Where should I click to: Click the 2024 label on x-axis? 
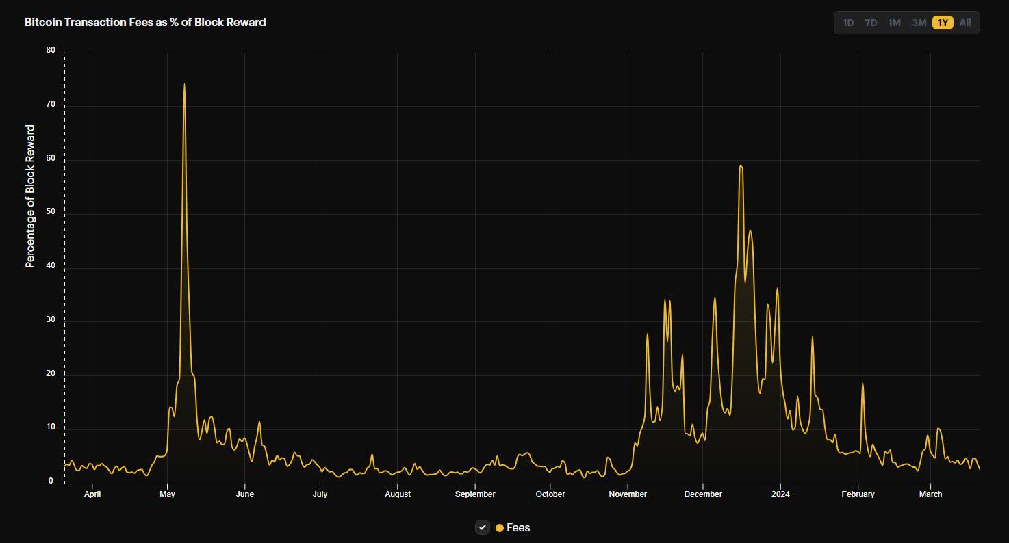780,494
